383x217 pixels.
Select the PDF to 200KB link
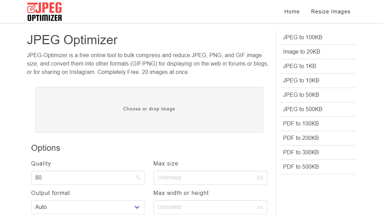click(x=301, y=138)
